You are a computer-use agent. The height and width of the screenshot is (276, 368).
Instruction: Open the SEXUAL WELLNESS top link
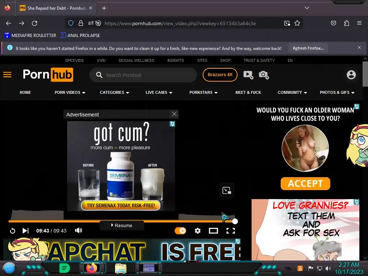[136, 60]
